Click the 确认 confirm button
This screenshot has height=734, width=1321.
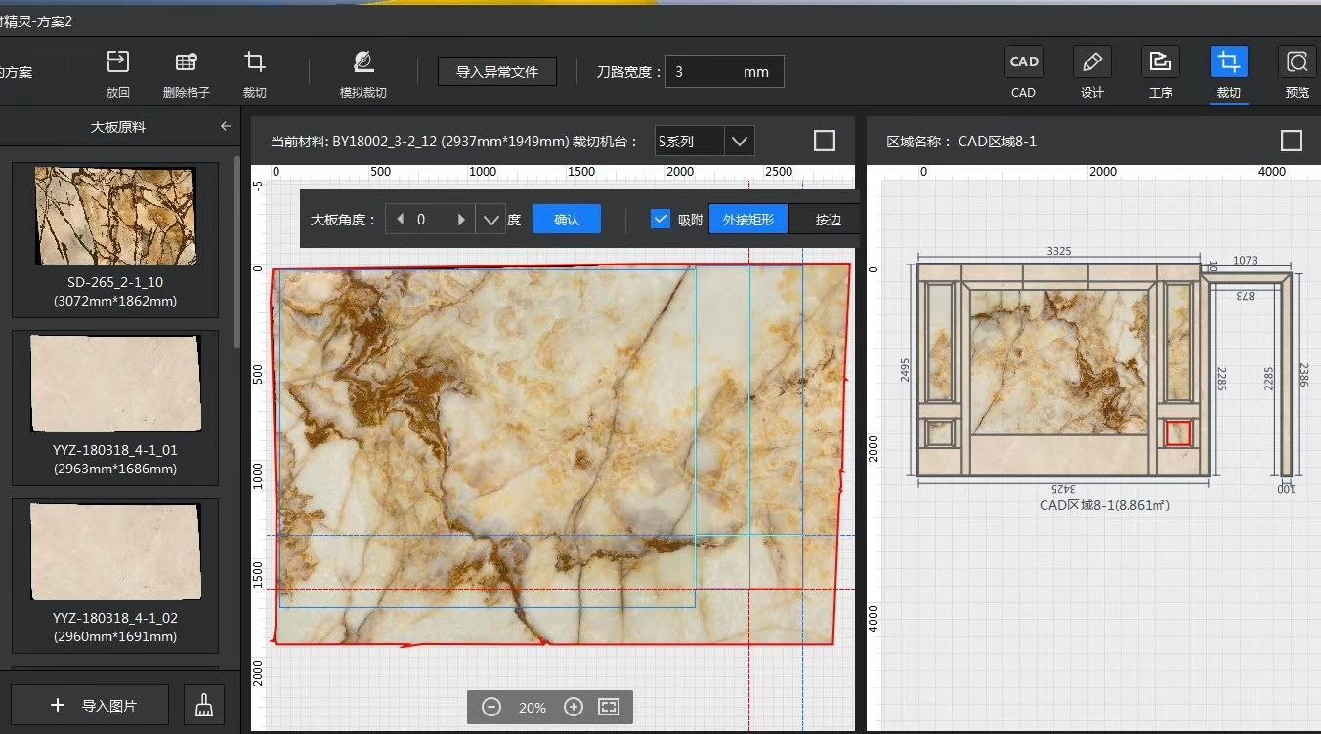point(567,220)
